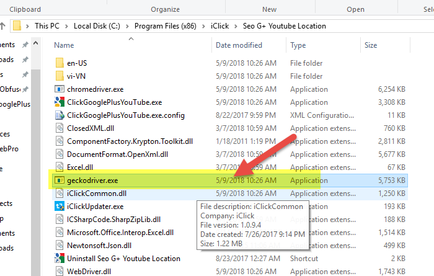The width and height of the screenshot is (434, 276).
Task: Click the Up navigation arrow
Action: click(x=2, y=26)
